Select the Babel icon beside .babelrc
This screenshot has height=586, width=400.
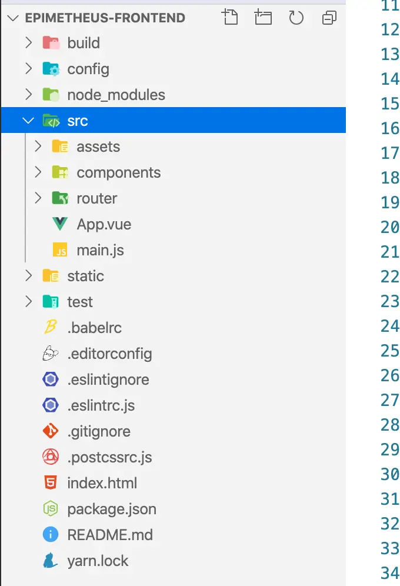click(49, 328)
